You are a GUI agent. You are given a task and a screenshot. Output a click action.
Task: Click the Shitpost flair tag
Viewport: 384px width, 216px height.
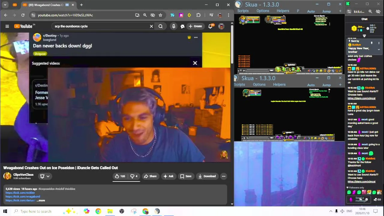point(40,54)
